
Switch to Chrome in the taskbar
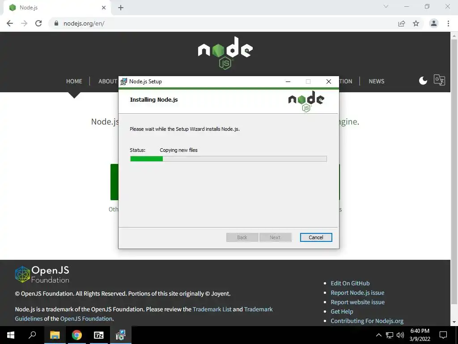coord(77,335)
